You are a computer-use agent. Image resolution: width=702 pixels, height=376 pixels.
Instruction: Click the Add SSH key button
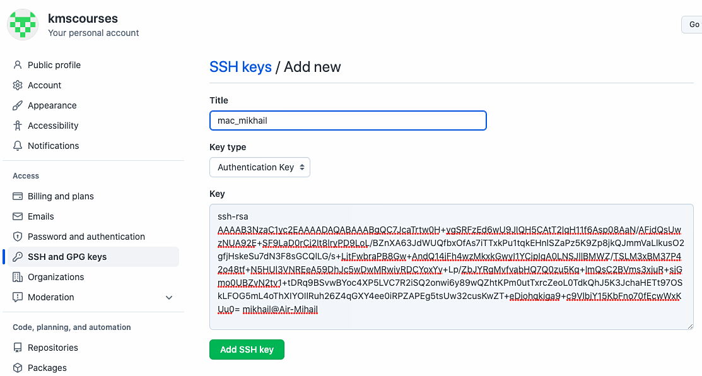point(247,350)
